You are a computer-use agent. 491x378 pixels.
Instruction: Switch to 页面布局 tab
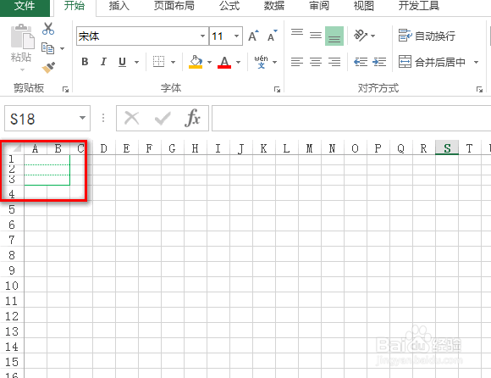coord(174,6)
